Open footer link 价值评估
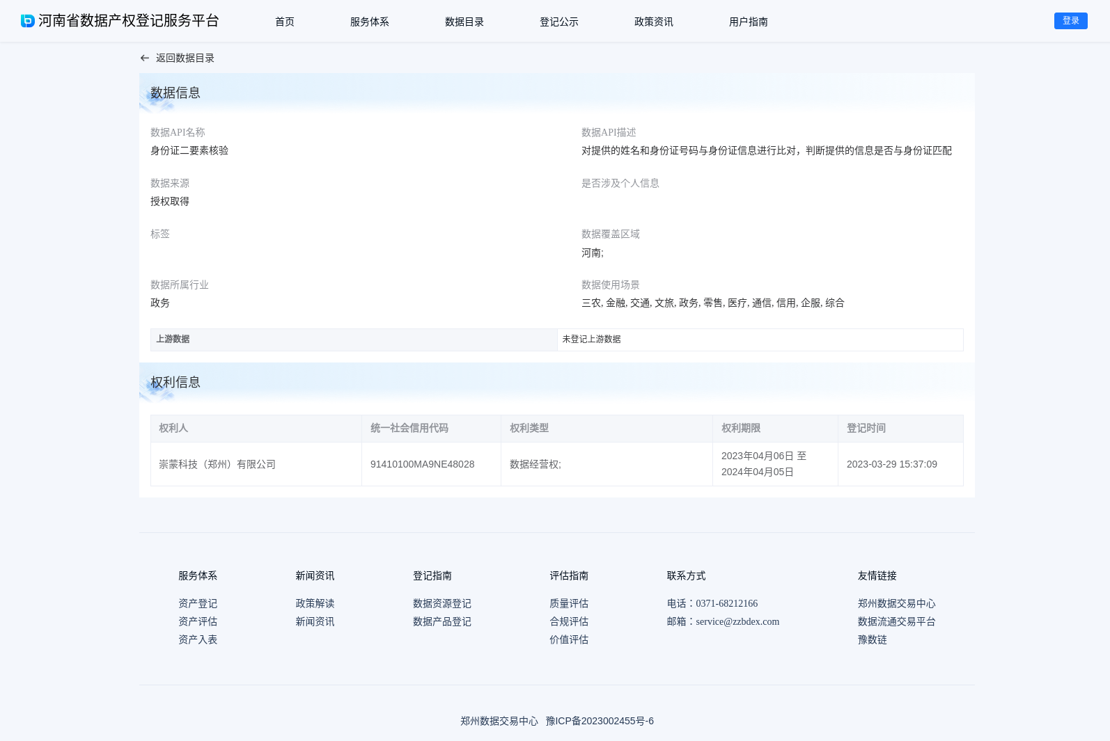The image size is (1110, 741). pyautogui.click(x=569, y=639)
